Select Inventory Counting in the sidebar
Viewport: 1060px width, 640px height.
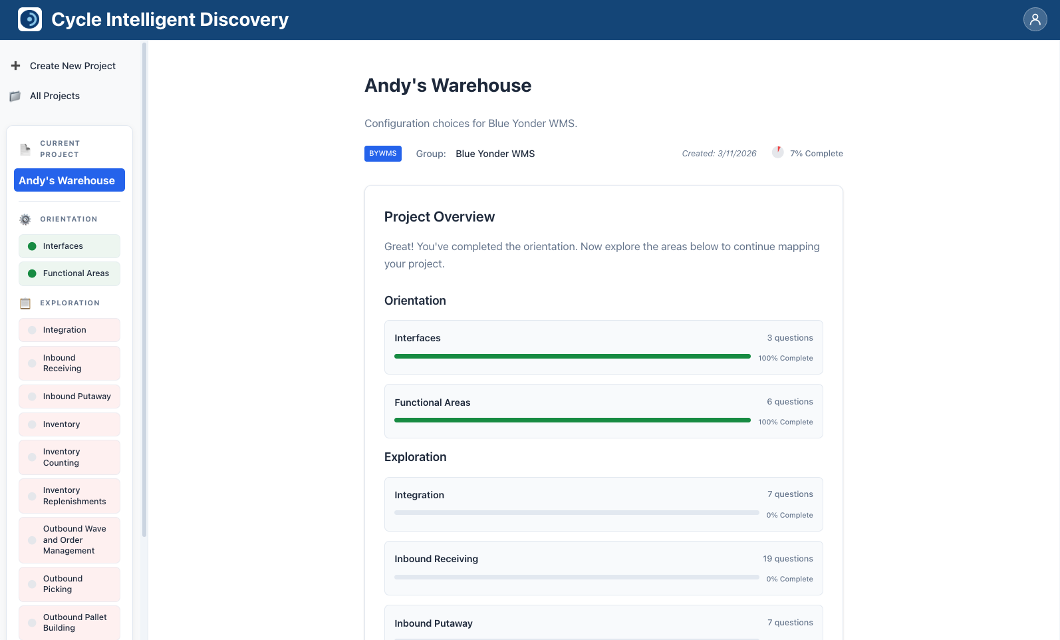click(x=69, y=457)
